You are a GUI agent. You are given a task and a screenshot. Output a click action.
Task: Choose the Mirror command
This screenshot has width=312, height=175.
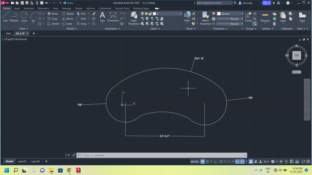point(67,19)
